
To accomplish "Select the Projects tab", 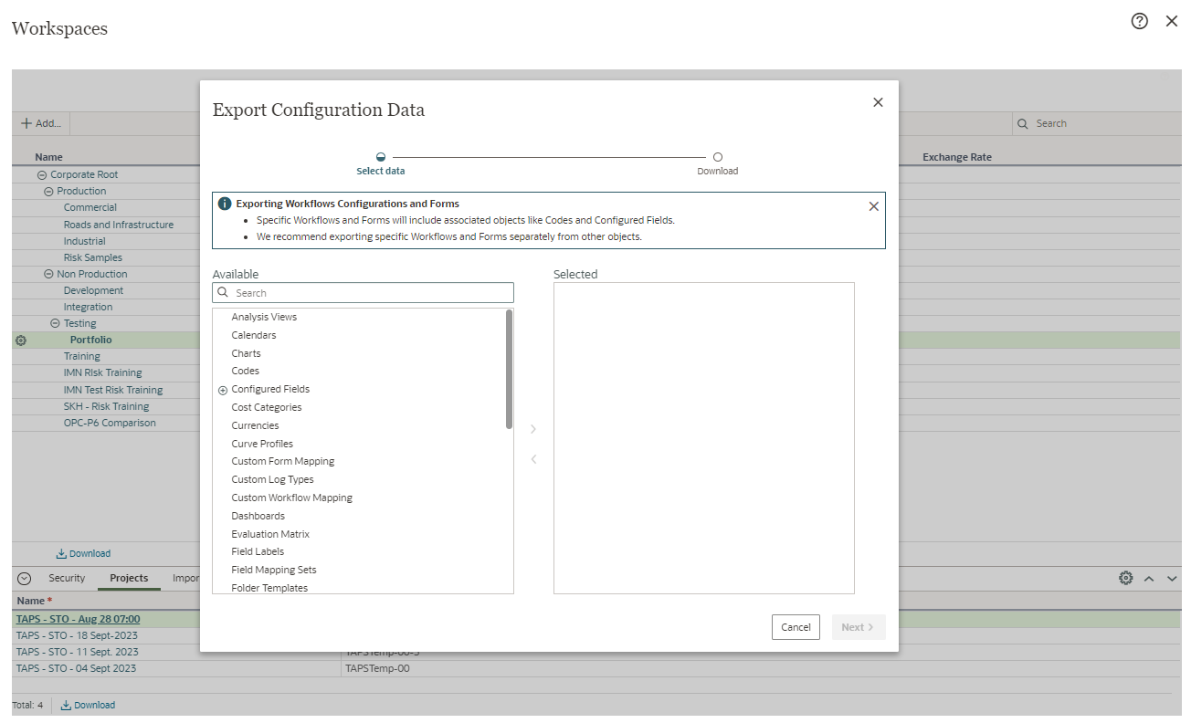I will (x=129, y=578).
